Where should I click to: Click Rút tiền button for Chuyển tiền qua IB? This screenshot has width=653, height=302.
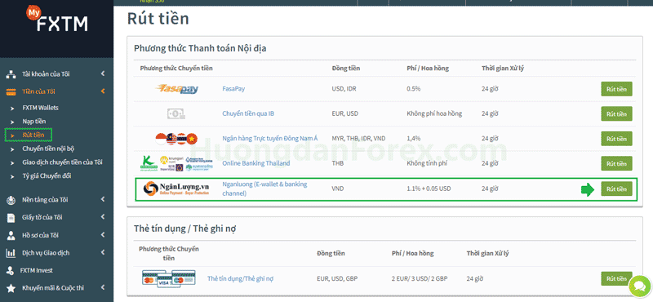[616, 113]
